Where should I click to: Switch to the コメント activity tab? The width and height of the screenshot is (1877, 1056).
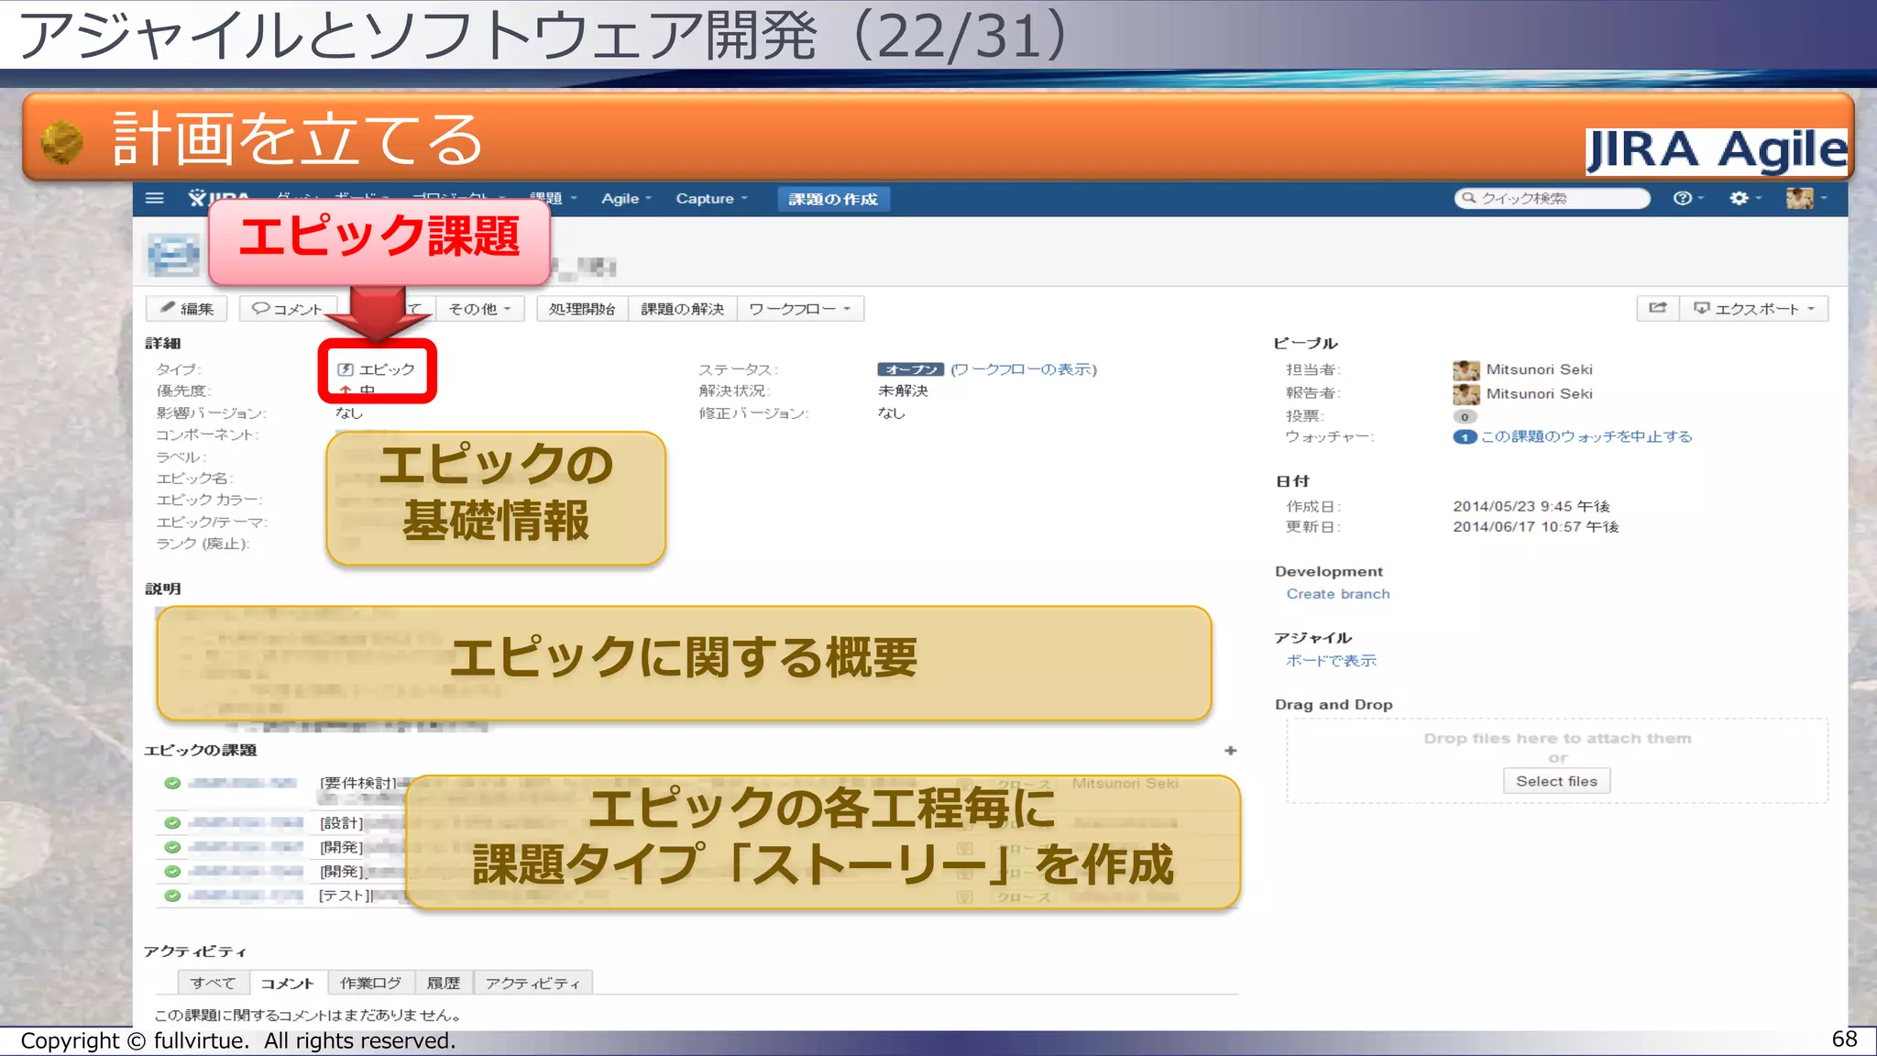287,983
